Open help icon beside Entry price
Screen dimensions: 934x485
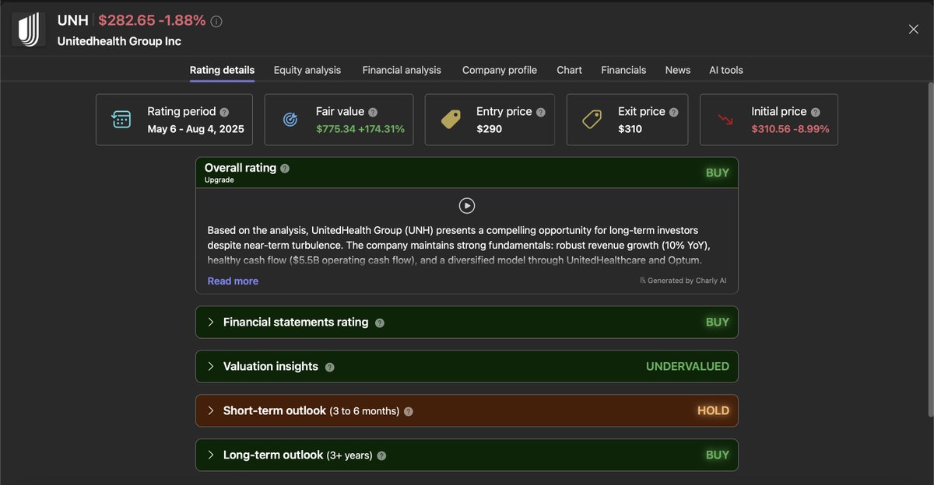540,112
